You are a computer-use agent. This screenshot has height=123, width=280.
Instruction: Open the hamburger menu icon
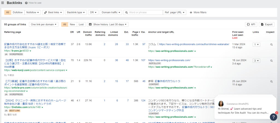pyautogui.click(x=2, y=3)
